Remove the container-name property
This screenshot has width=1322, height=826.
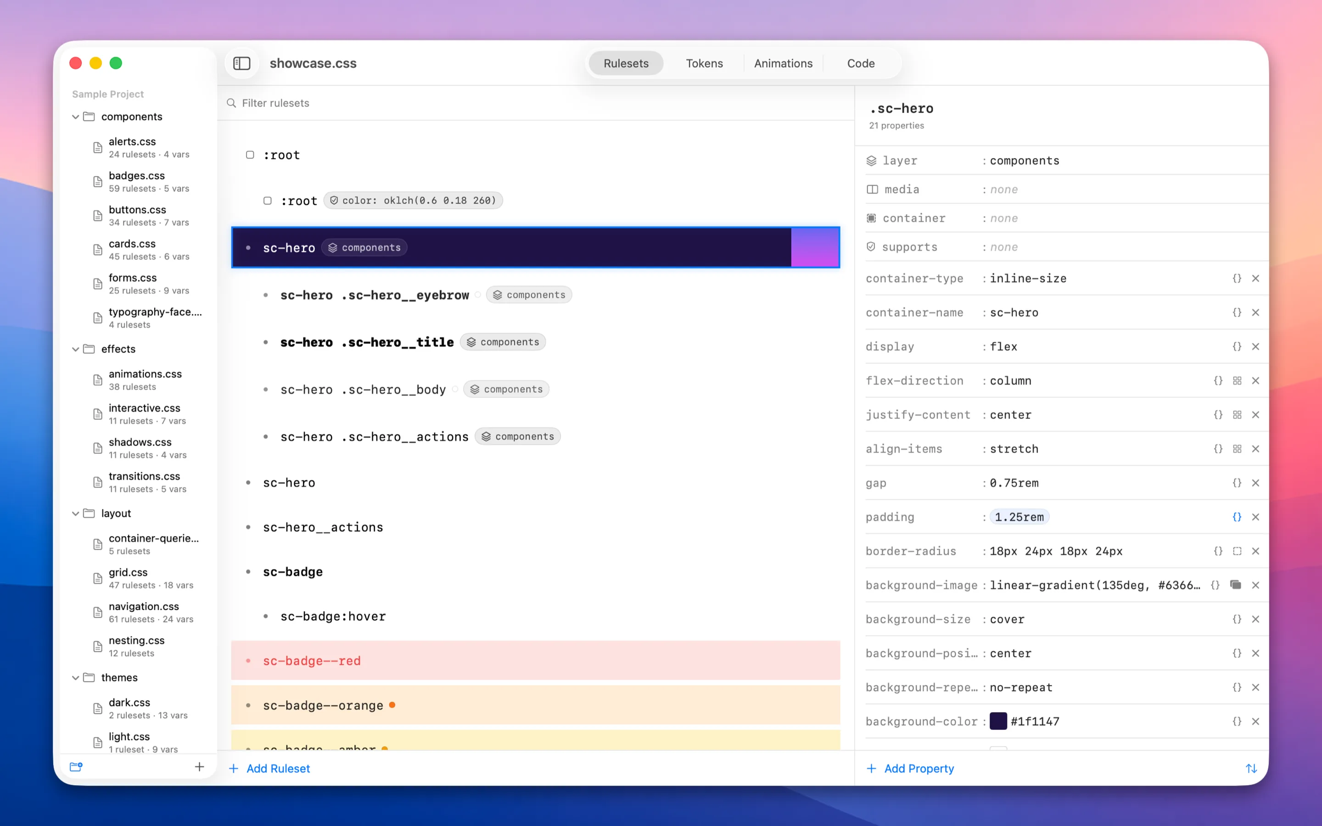pos(1255,313)
